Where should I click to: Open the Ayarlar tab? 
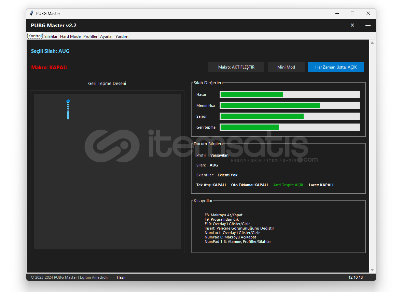point(107,36)
